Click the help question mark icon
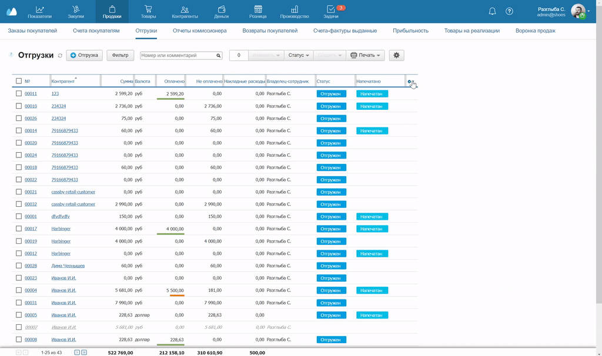Viewport: 602px width, 356px height. point(509,12)
